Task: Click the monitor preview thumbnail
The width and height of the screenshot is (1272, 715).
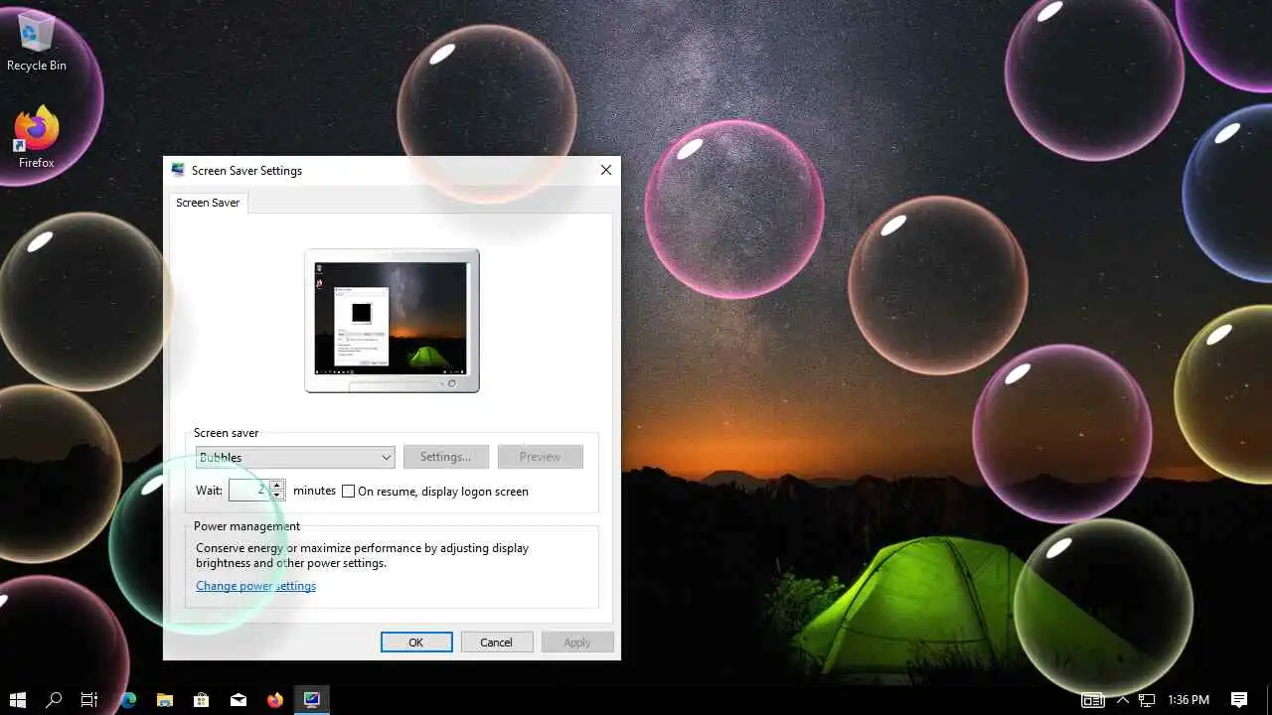Action: [392, 320]
